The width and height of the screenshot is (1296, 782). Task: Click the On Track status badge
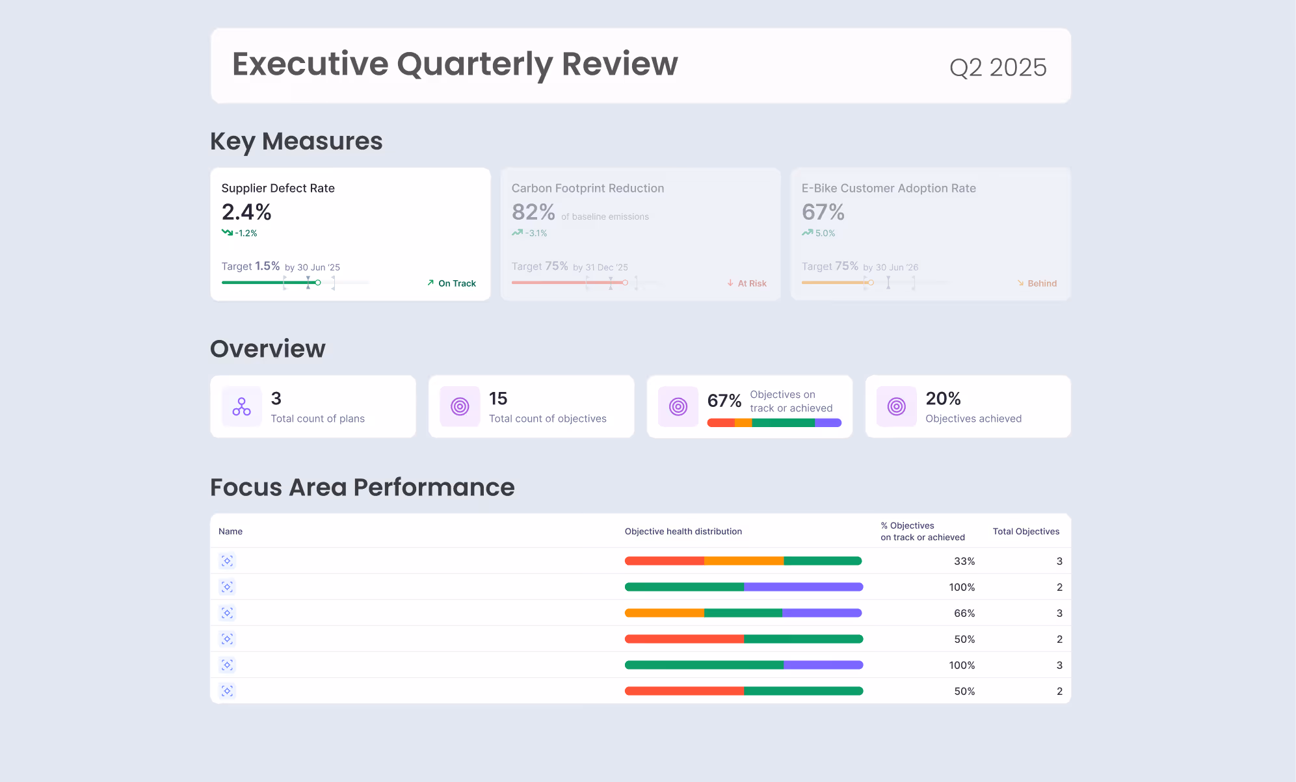451,283
